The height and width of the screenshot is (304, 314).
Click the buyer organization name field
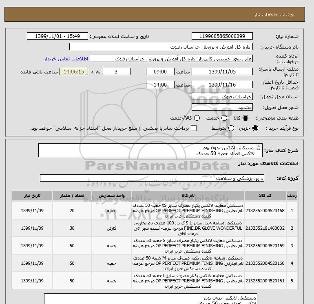(x=161, y=47)
